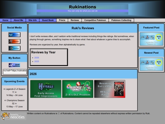
Task: Click the Rukinations site title
Action: coord(82,7)
